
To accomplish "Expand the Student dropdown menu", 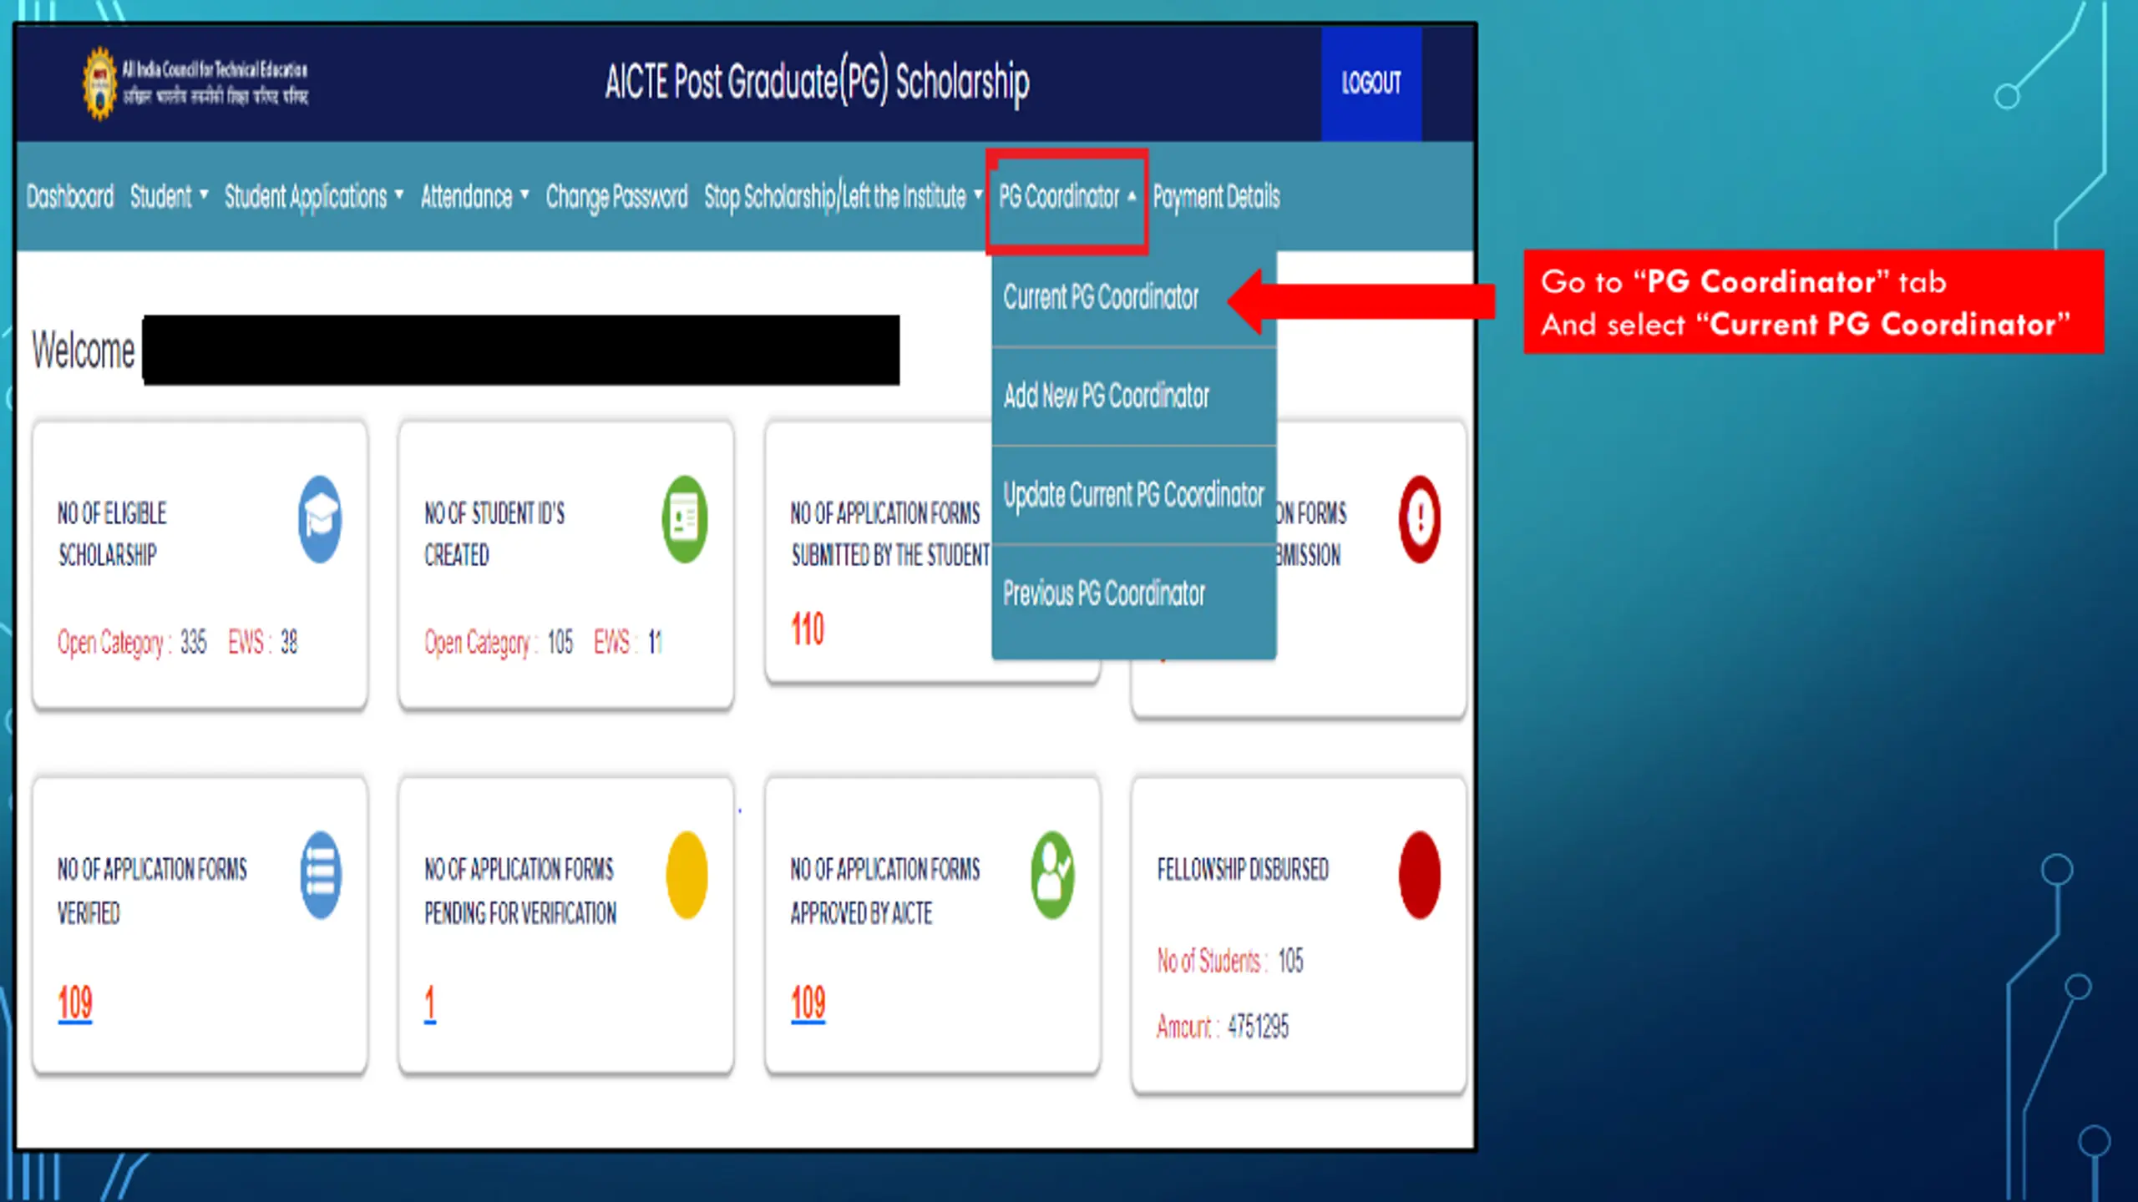I will (x=169, y=197).
